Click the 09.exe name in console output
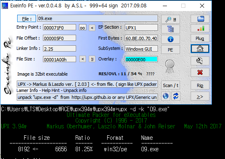 (x=150, y=149)
